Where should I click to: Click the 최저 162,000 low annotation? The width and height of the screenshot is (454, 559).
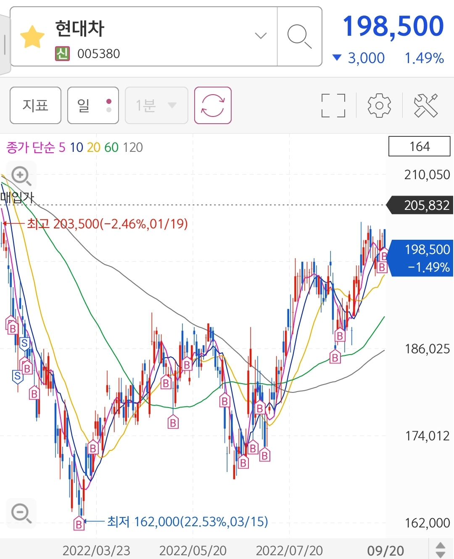tap(187, 522)
